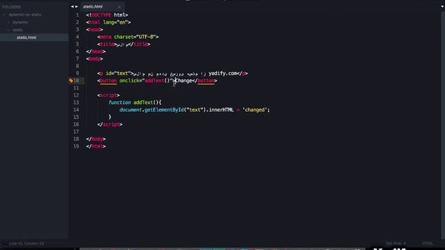The image size is (445, 250).
Task: Click the function keyword on line 13
Action: (x=120, y=103)
